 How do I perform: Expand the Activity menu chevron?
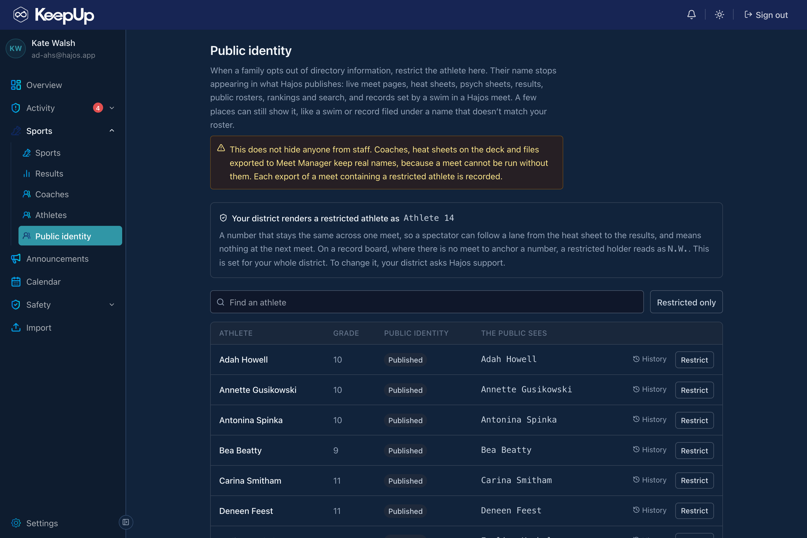click(x=112, y=108)
